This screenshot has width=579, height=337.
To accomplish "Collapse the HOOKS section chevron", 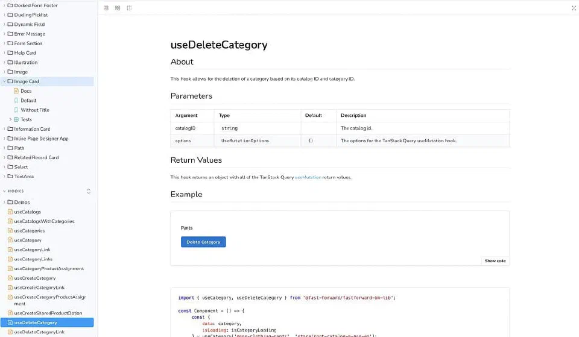I will [x=4, y=191].
